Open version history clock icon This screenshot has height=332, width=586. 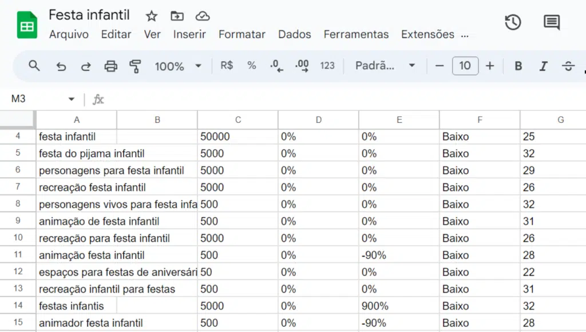pos(513,22)
